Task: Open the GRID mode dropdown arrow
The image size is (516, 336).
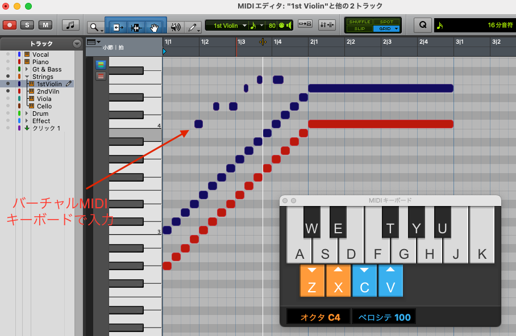Action: [x=396, y=28]
